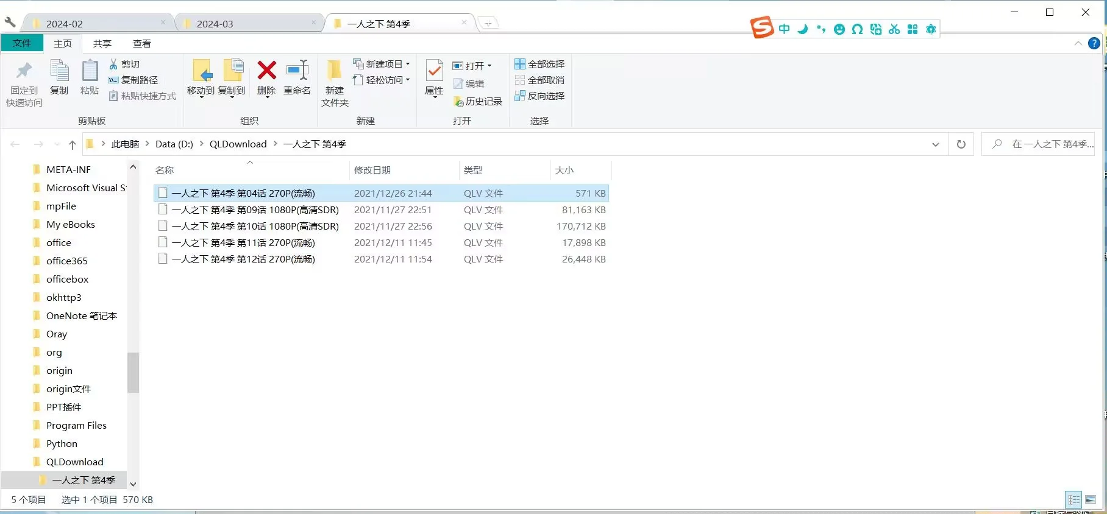Open Properties (属性) for the file
Viewport: 1107px width, 514px height.
tap(434, 79)
